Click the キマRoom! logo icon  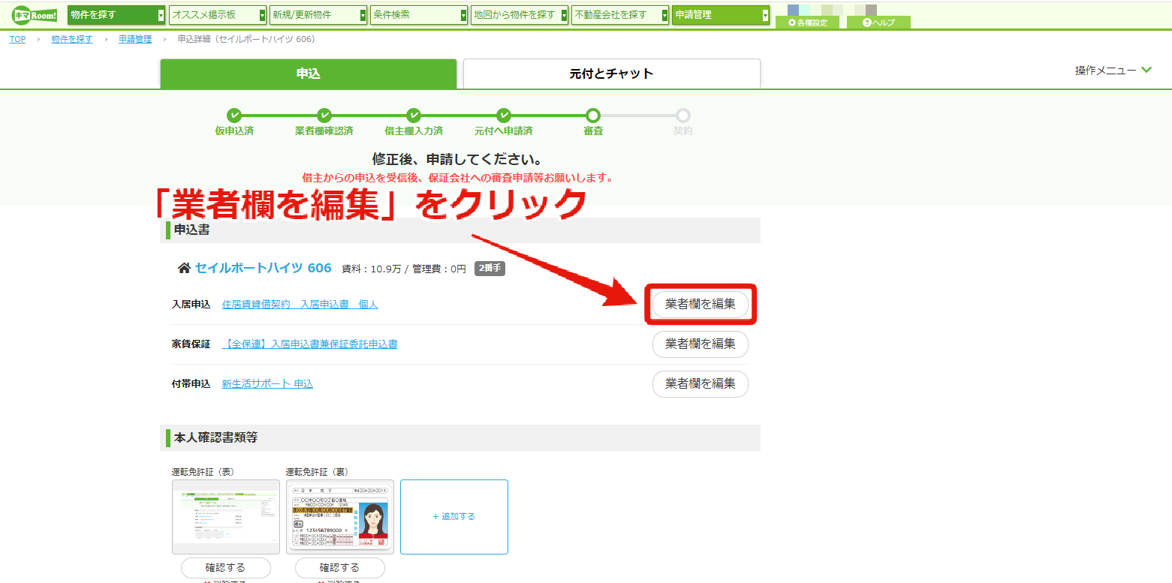(x=34, y=15)
